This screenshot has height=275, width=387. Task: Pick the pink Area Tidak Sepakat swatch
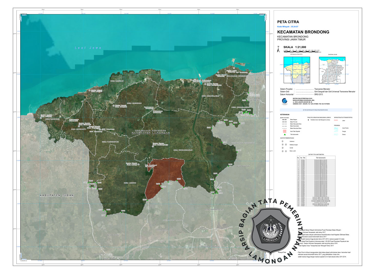click(284, 131)
